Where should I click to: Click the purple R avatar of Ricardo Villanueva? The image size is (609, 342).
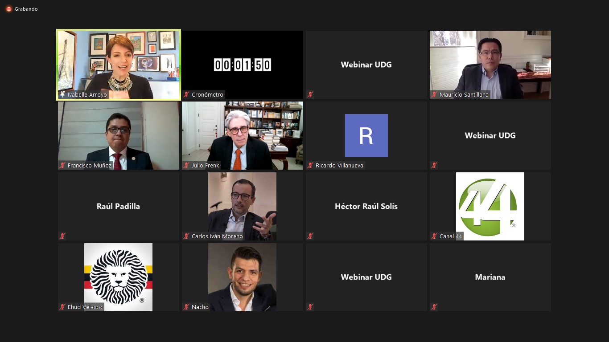[366, 135]
